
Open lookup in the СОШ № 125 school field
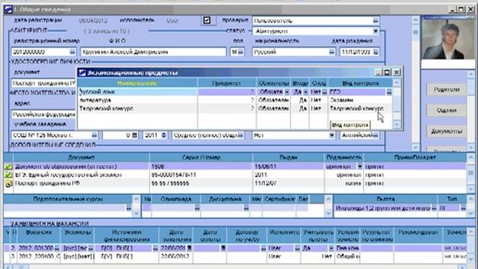tap(94, 135)
